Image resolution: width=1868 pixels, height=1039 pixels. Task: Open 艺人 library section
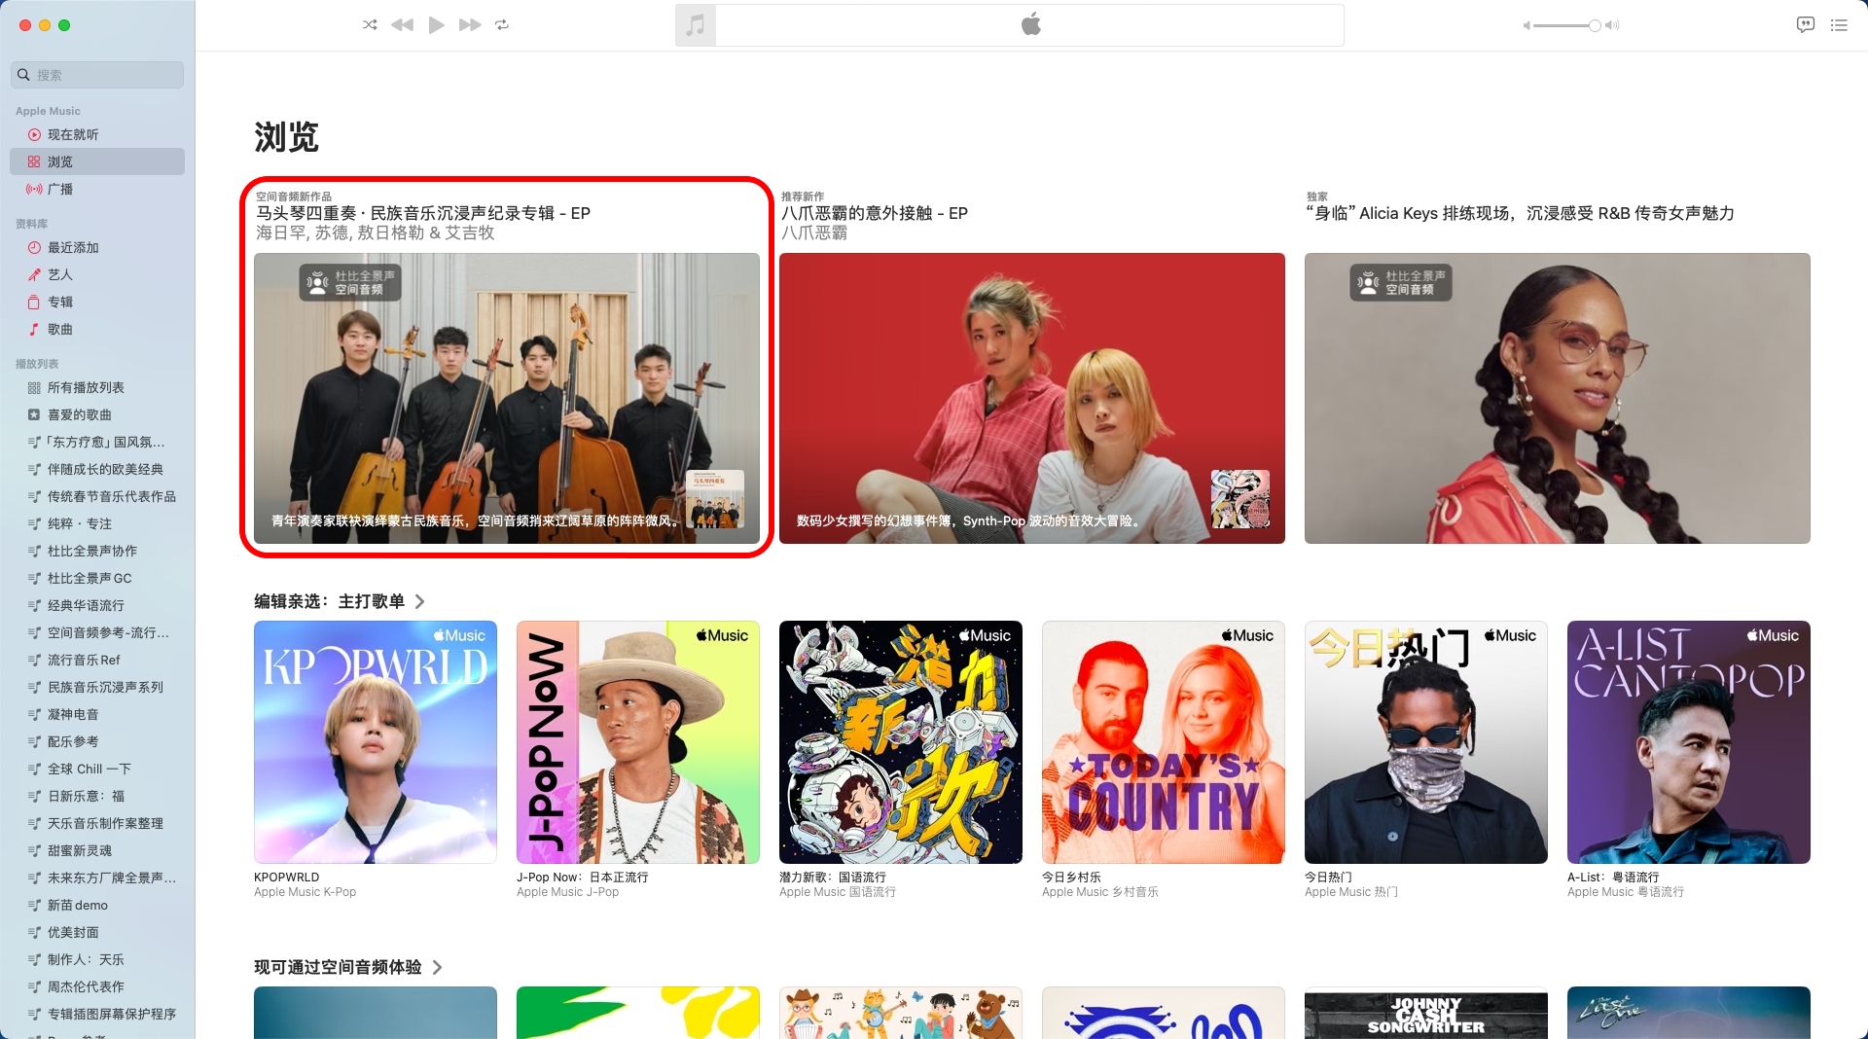point(97,274)
